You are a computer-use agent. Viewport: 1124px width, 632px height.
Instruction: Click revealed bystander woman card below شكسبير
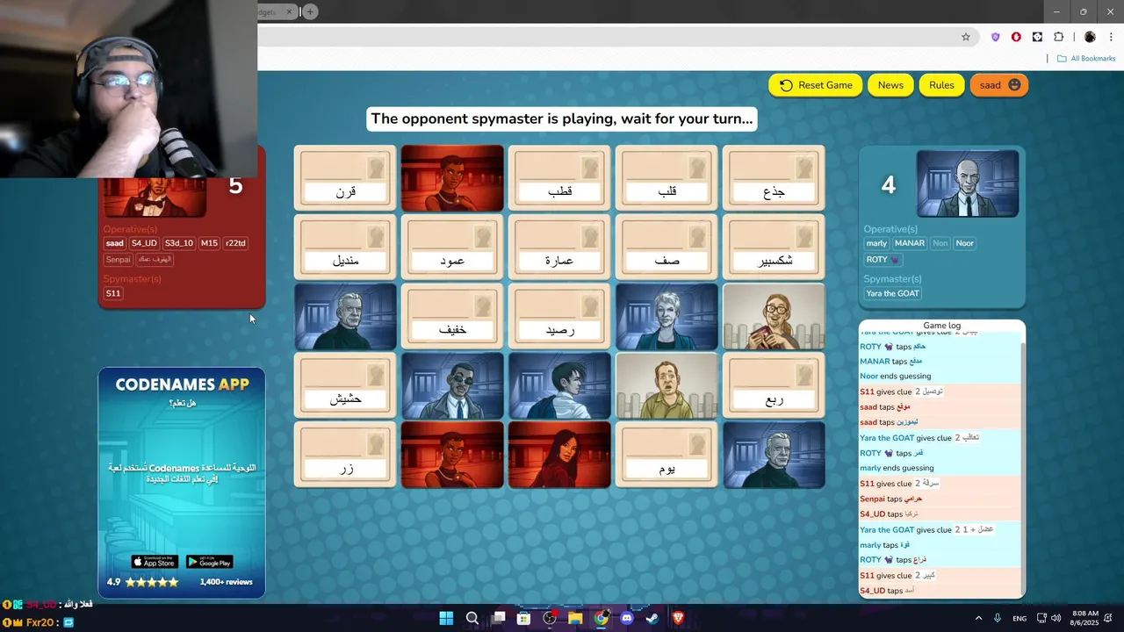[774, 316]
